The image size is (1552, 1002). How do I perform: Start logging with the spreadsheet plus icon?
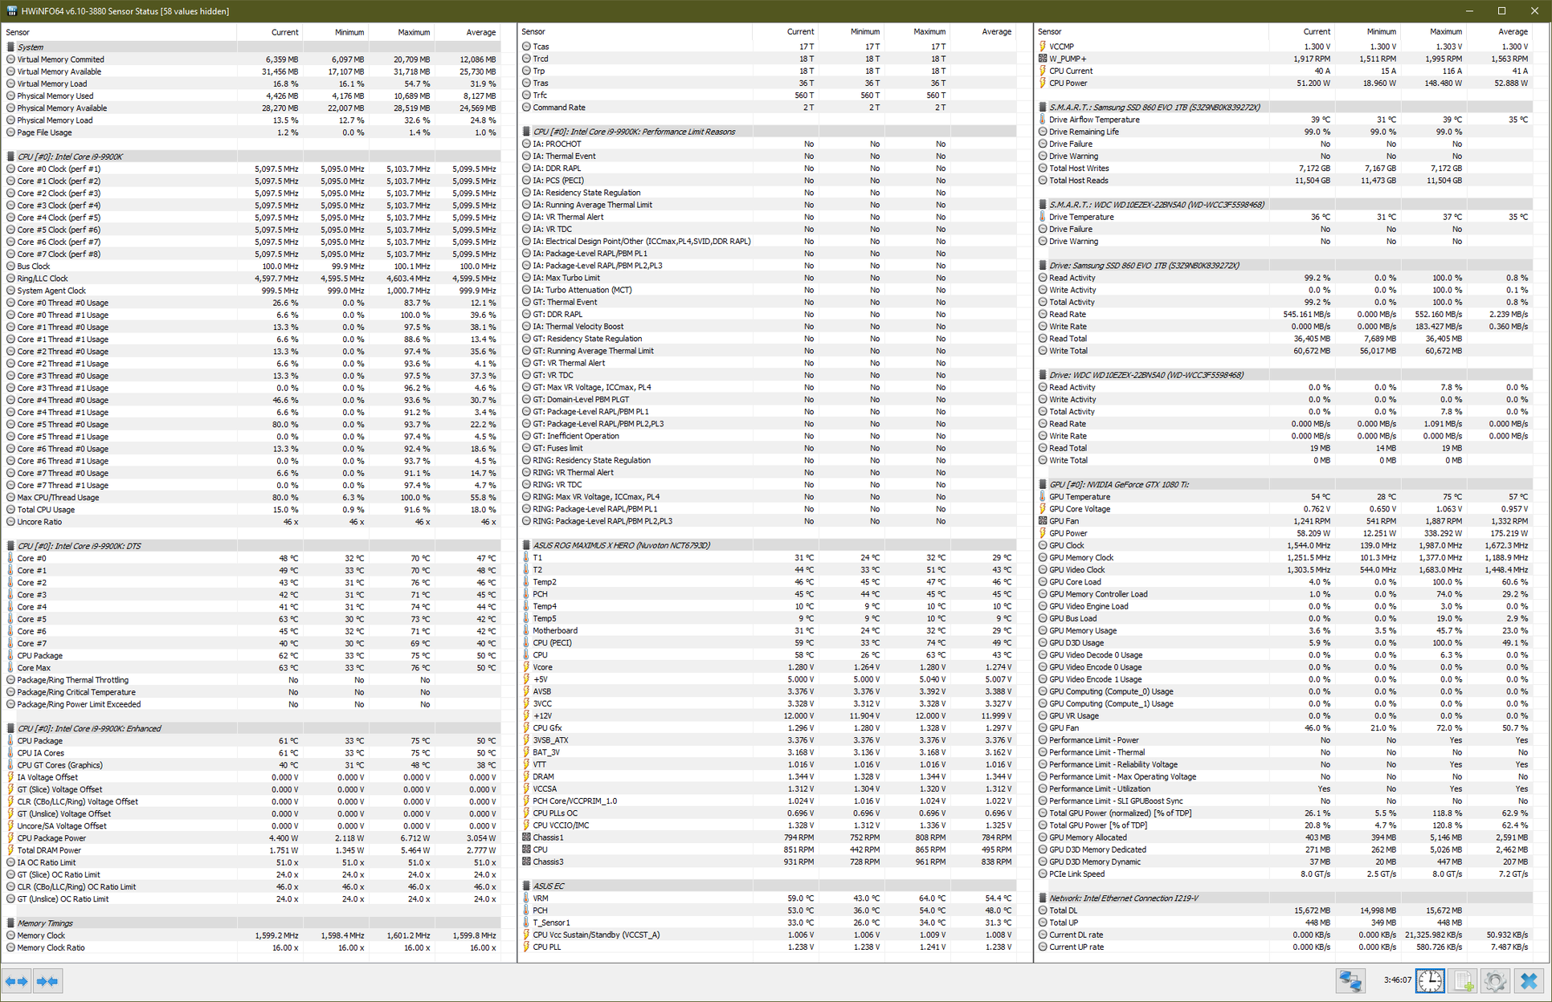click(1463, 981)
